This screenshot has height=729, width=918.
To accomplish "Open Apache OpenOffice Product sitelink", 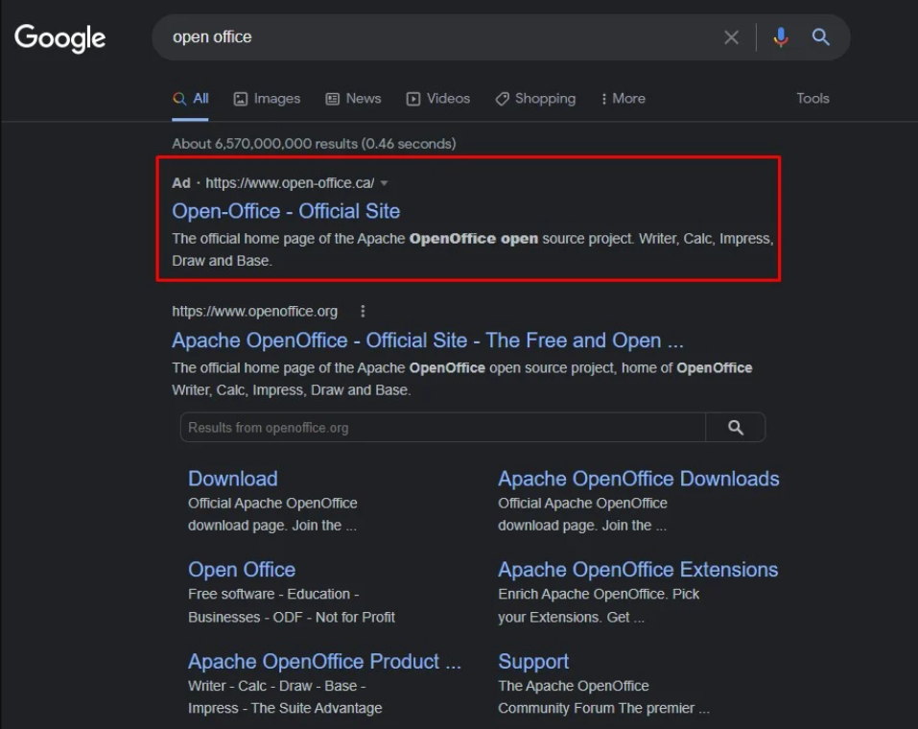I will pyautogui.click(x=324, y=661).
